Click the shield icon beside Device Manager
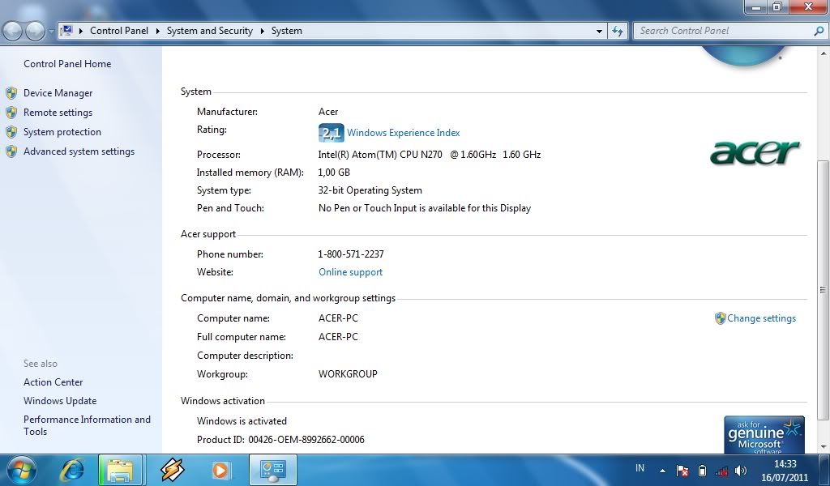 [x=11, y=93]
